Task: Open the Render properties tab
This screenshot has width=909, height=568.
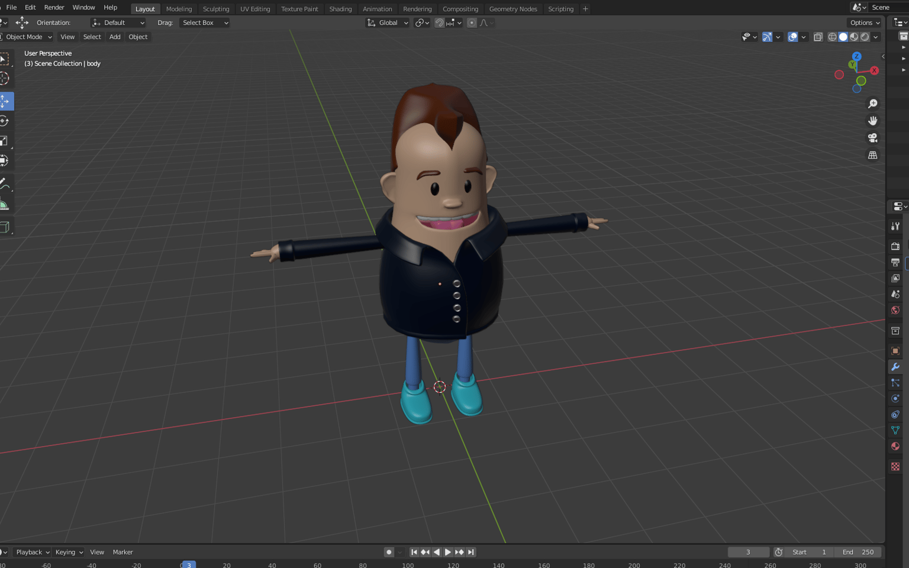Action: click(895, 246)
